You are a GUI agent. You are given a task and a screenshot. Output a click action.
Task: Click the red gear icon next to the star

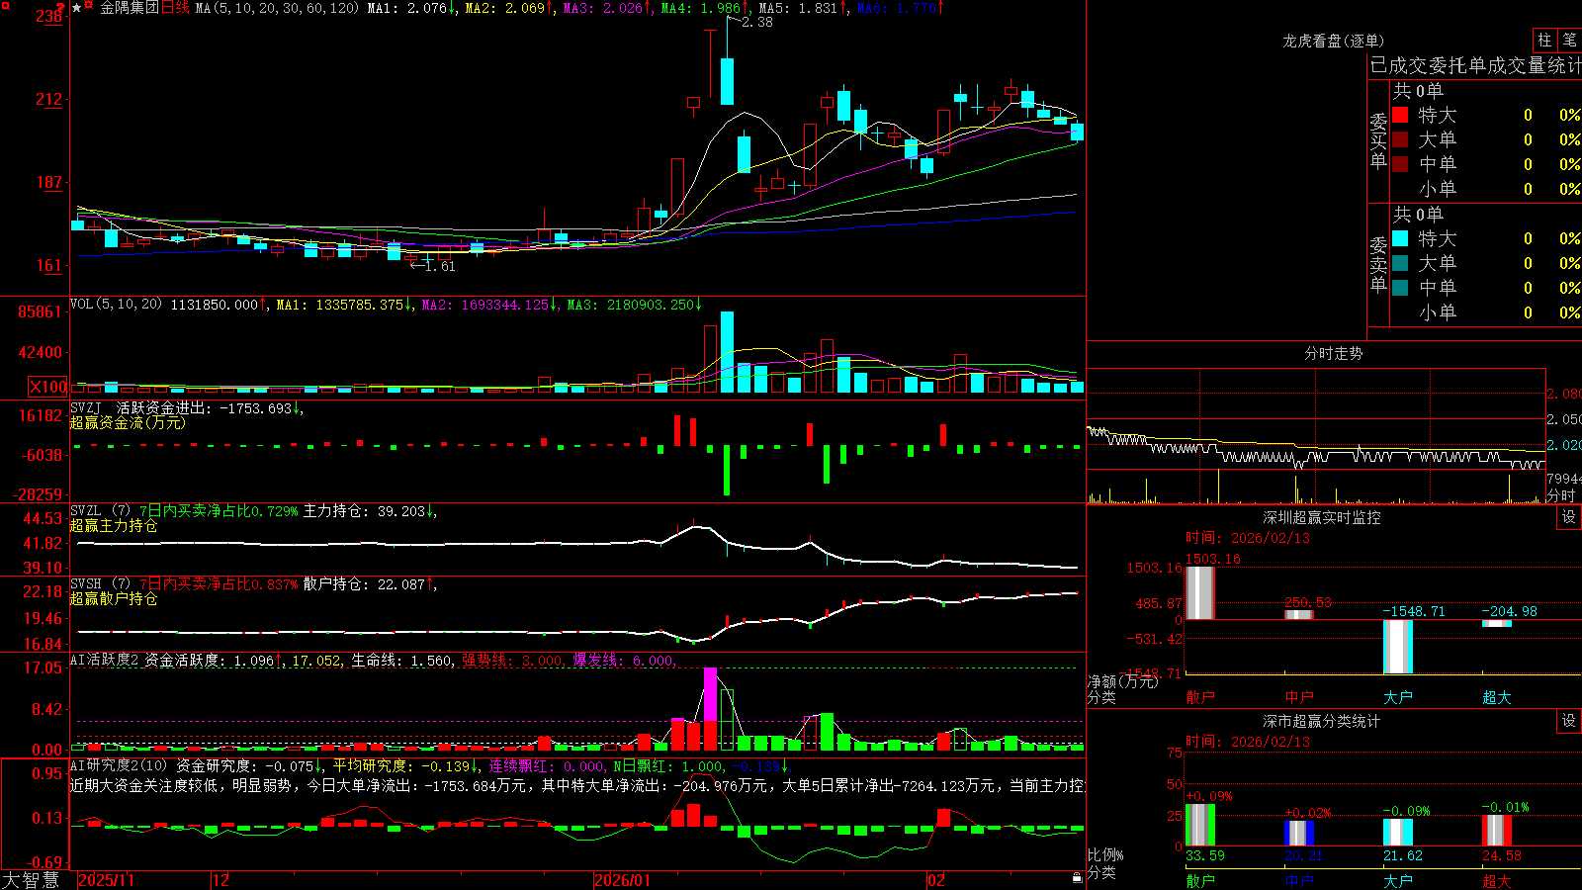(x=88, y=6)
